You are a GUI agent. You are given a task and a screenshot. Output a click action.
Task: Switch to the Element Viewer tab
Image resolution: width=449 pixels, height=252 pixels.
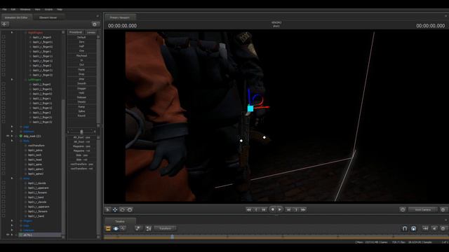coord(48,17)
